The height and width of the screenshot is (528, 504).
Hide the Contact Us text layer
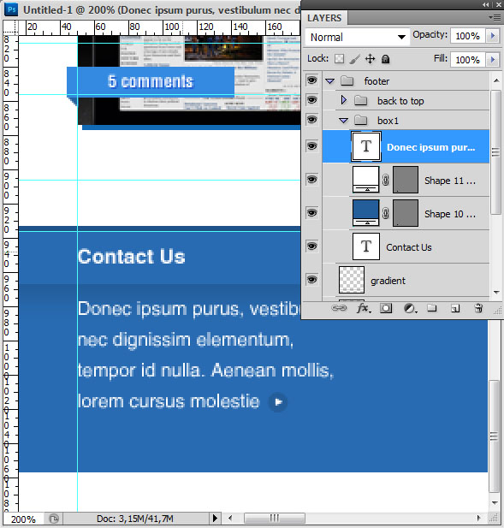pyautogui.click(x=311, y=246)
